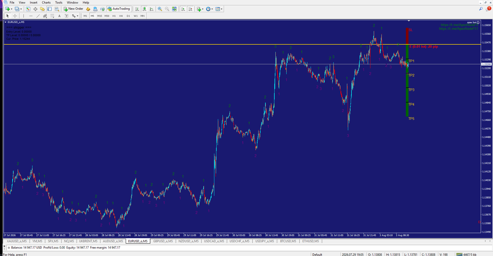Open the Templates icon
This screenshot has height=256, width=493.
[x=218, y=9]
